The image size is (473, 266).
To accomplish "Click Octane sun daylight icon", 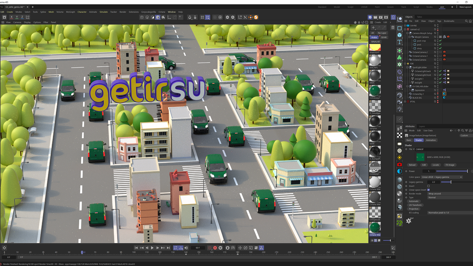I will coord(399,158).
